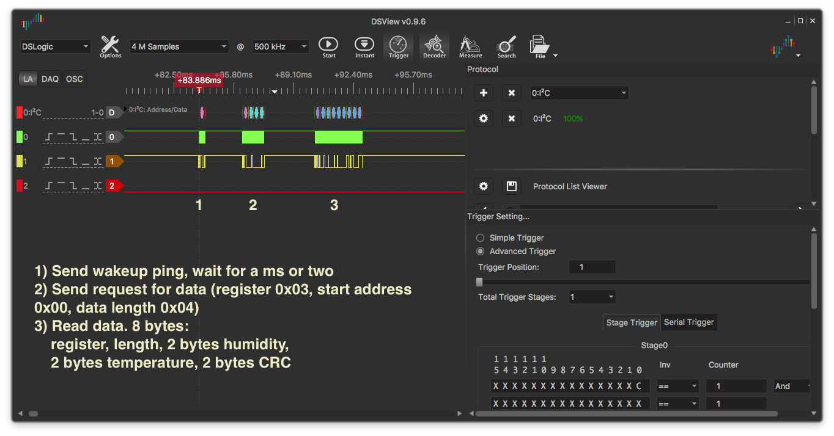Expand the 4 M Samples dropdown
The height and width of the screenshot is (436, 834).
(179, 46)
